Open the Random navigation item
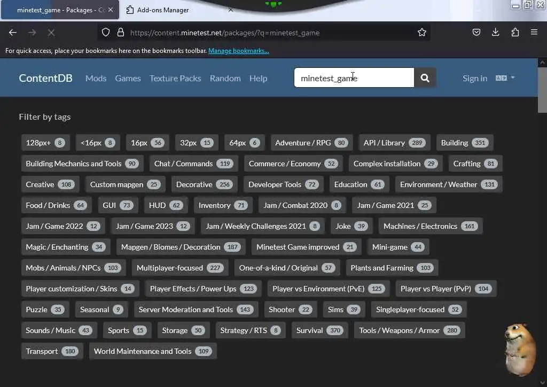Image resolution: width=547 pixels, height=387 pixels. (x=225, y=78)
